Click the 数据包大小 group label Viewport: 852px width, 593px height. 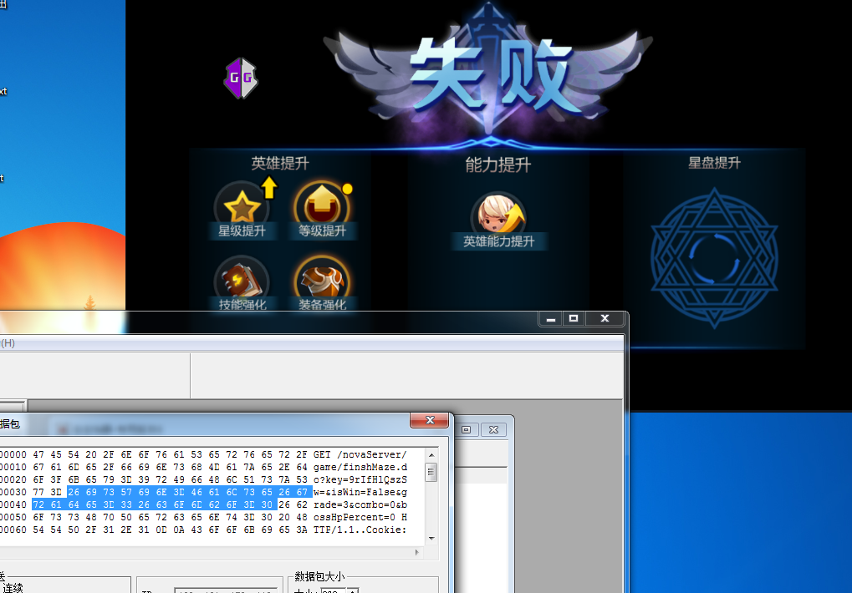point(319,576)
